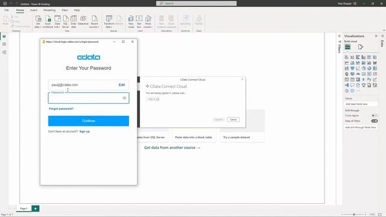Open the Transform data dropdown

pyautogui.click(x=109, y=22)
